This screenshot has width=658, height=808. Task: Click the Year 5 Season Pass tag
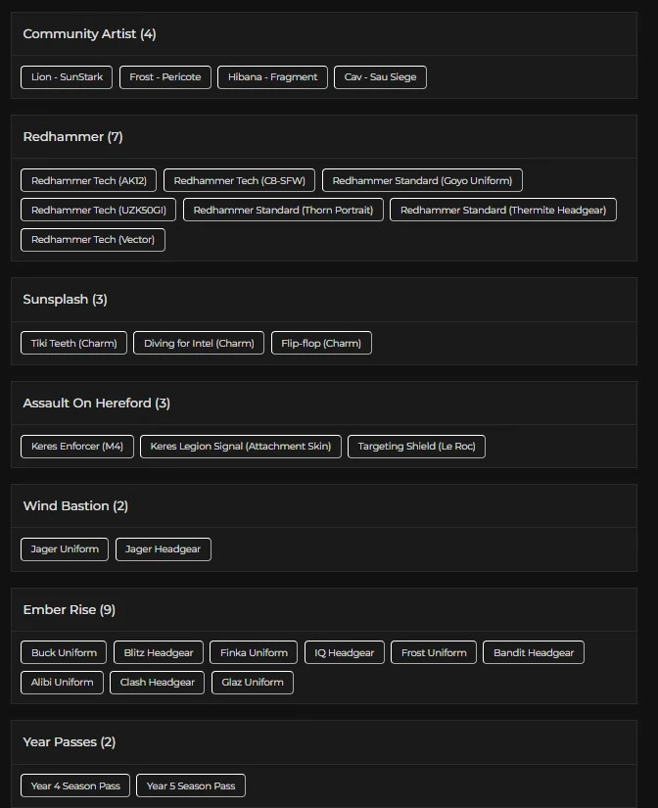pyautogui.click(x=191, y=785)
